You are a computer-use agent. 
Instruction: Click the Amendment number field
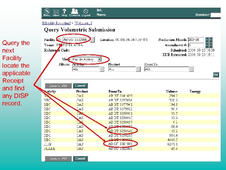tap(196, 45)
